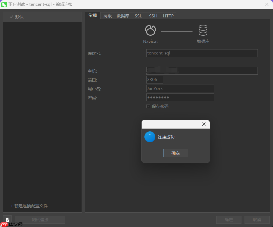Click 确定 in the 连接成功 dialog
Screen dimensions: 273x227
click(x=175, y=153)
